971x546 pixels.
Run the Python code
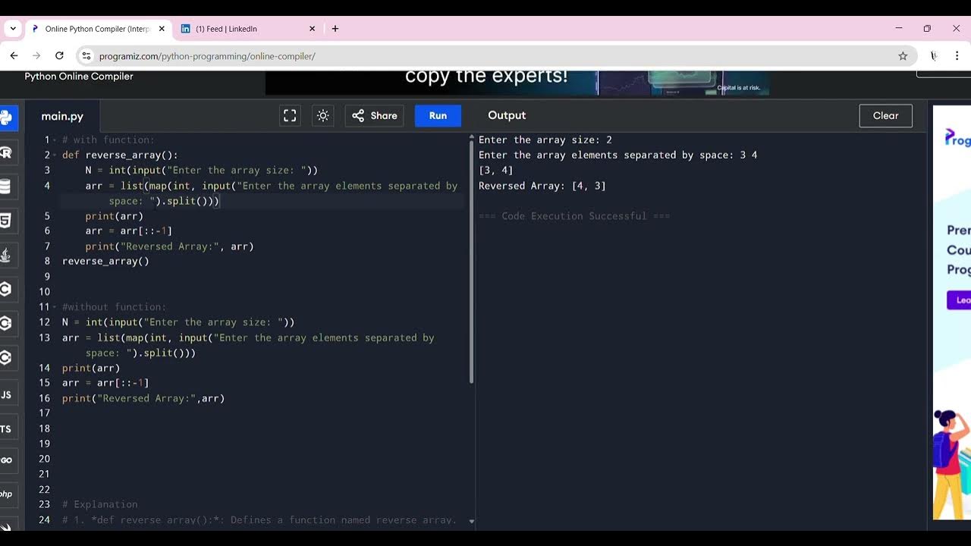tap(438, 115)
